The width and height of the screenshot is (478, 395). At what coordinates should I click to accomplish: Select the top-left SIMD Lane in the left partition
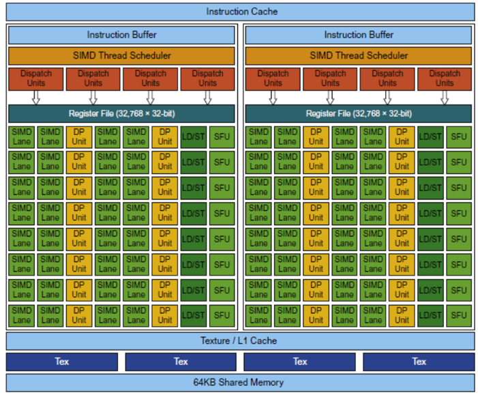point(22,136)
